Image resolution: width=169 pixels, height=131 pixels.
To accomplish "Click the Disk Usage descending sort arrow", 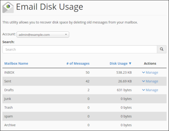I will tap(130, 63).
